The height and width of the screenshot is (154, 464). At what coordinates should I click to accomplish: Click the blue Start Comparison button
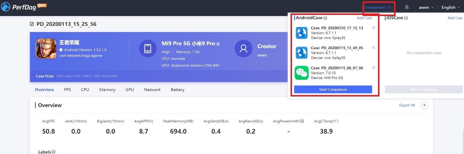[x=333, y=89]
